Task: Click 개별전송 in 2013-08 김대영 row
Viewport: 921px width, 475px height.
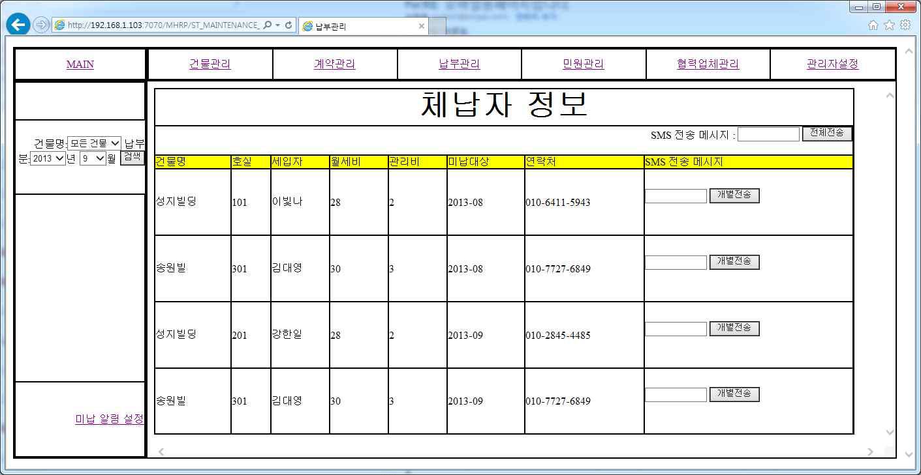Action: click(x=734, y=262)
